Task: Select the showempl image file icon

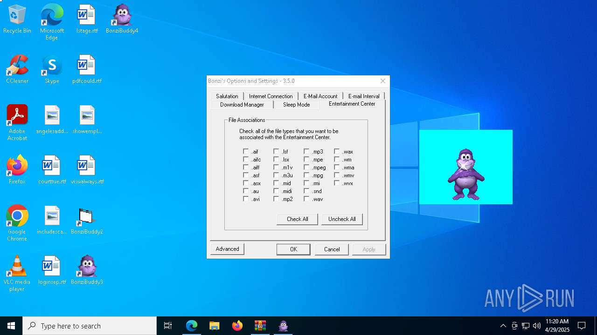Action: click(87, 120)
